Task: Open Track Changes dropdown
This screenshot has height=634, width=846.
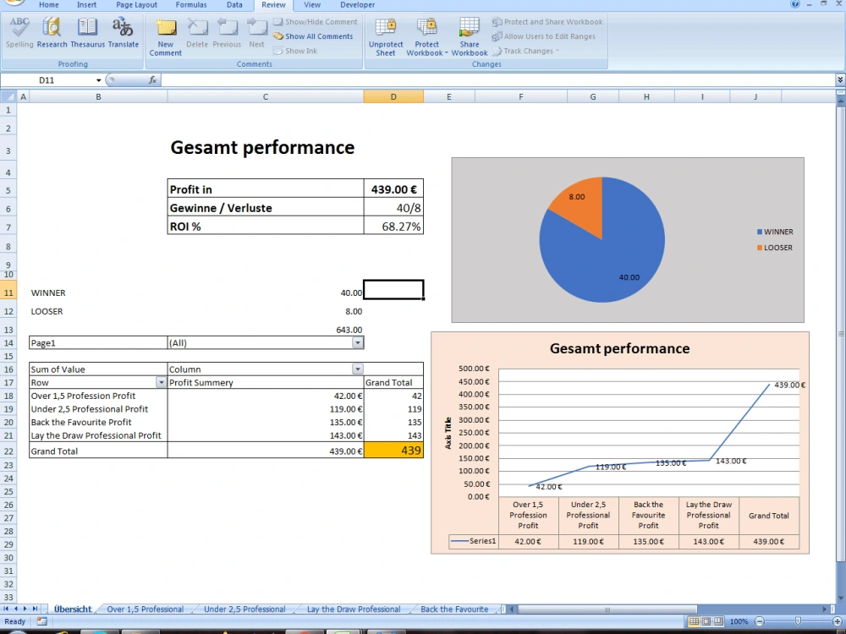Action: click(525, 51)
